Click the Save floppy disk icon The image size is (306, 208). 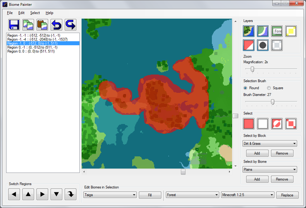[x=14, y=25]
